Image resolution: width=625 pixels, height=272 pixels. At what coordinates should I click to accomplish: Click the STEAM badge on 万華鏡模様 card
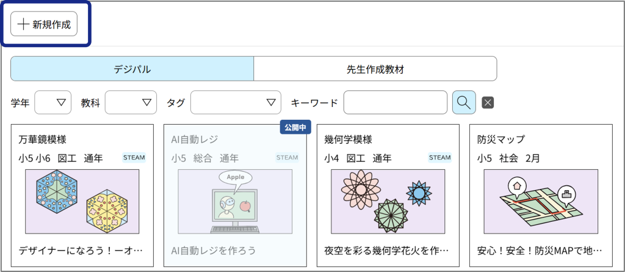[134, 158]
